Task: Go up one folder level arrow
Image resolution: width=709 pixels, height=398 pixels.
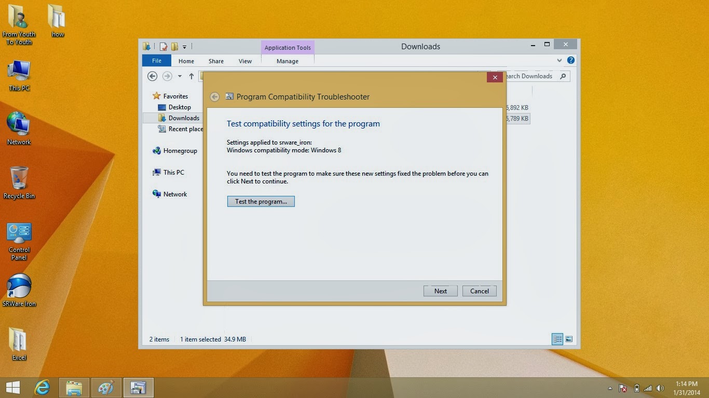Action: [x=191, y=76]
